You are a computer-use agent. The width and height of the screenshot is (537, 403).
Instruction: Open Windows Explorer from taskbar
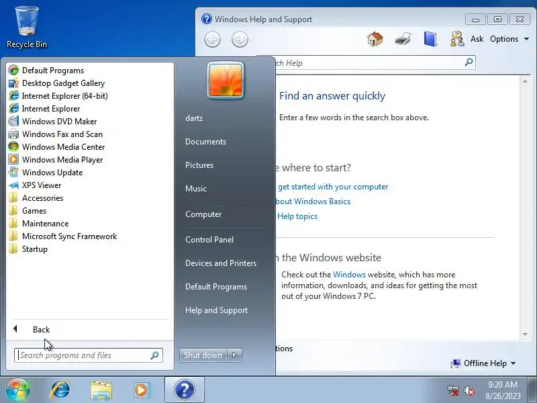click(x=101, y=390)
